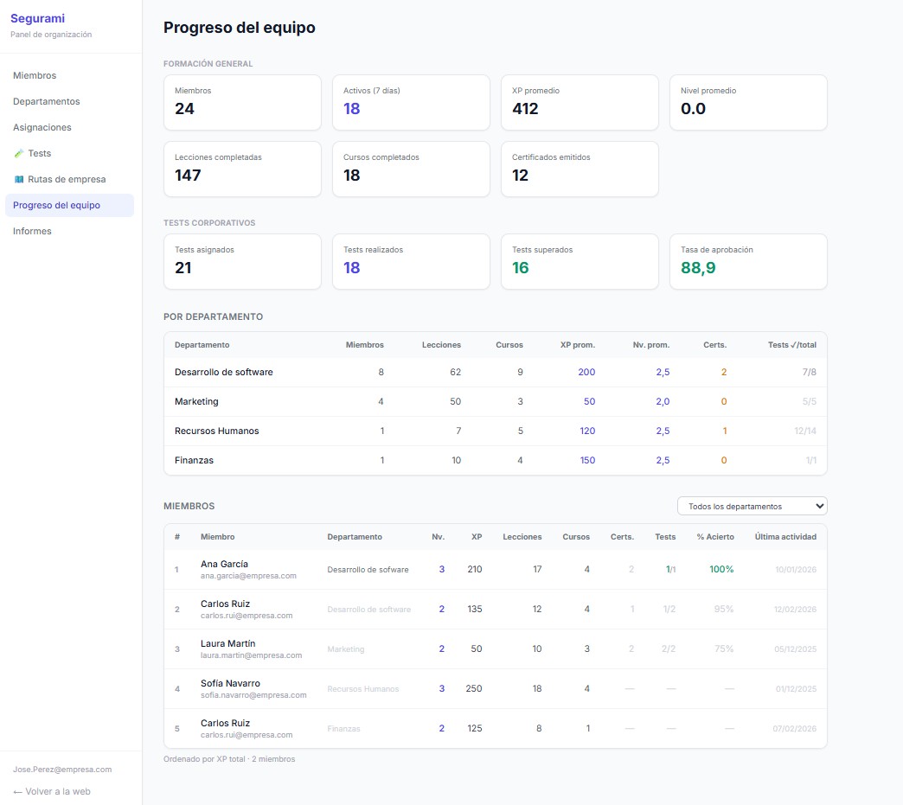Click the test tube icon beside Tests
The height and width of the screenshot is (805, 903).
pos(18,153)
